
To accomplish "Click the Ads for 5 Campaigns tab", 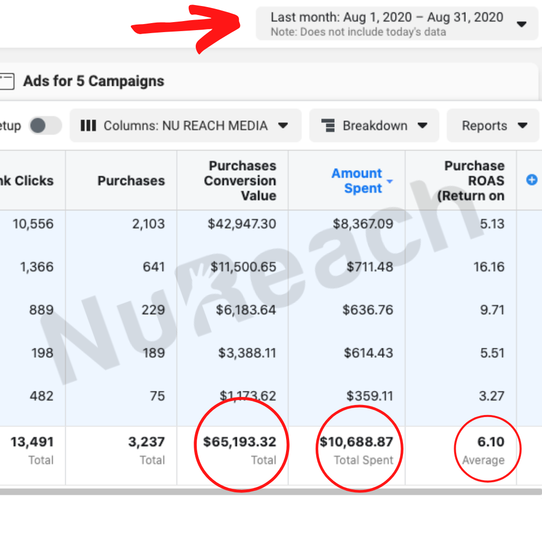I will tap(94, 81).
